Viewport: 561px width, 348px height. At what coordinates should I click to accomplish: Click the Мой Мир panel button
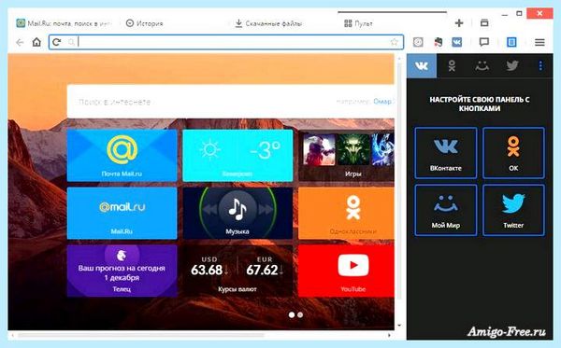tap(446, 210)
